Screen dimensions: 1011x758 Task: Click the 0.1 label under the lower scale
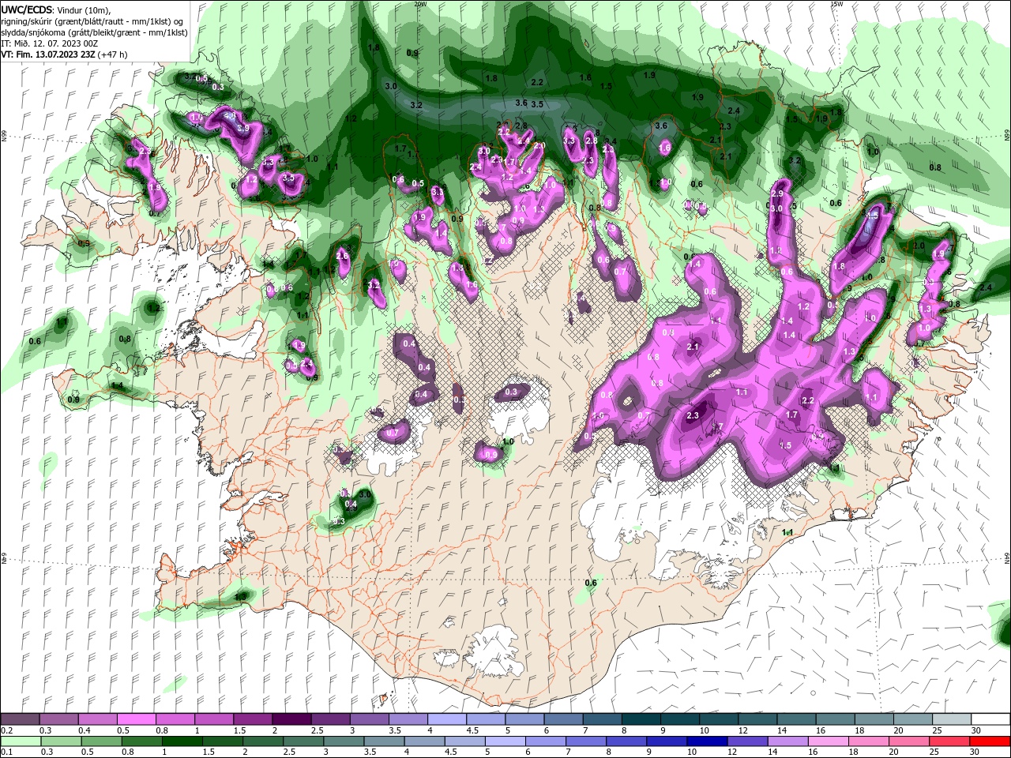[6, 752]
